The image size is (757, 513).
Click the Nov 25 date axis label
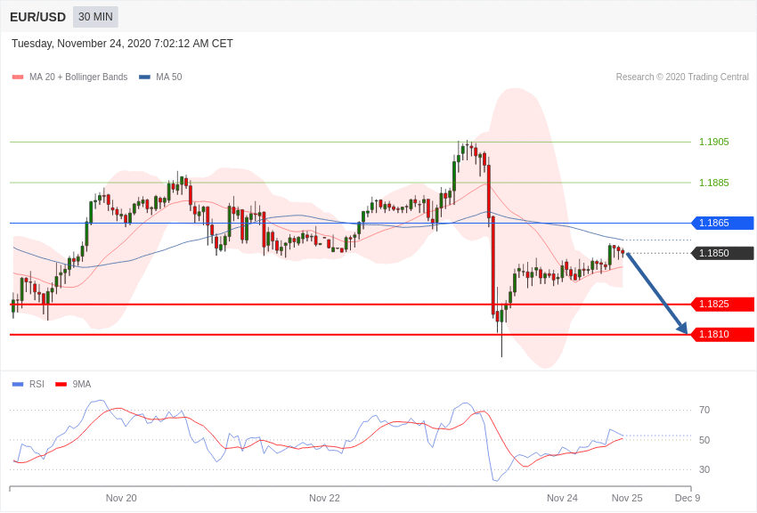click(x=627, y=498)
